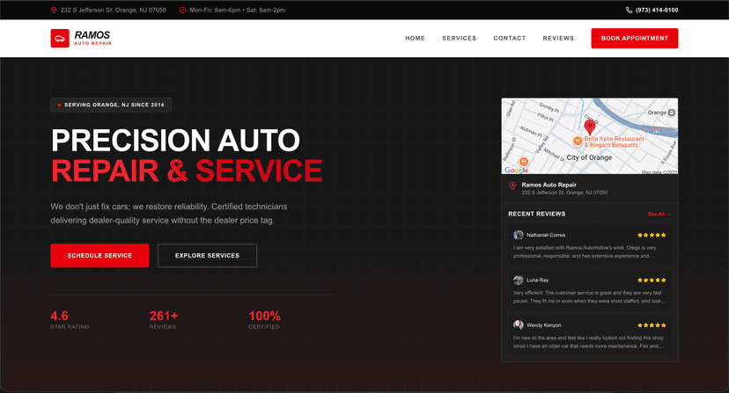Open Luna Ray's review card text
The image size is (729, 393).
[x=589, y=297]
